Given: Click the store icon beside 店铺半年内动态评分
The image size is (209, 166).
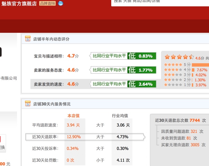Looking at the screenshot, I should coord(28,39).
